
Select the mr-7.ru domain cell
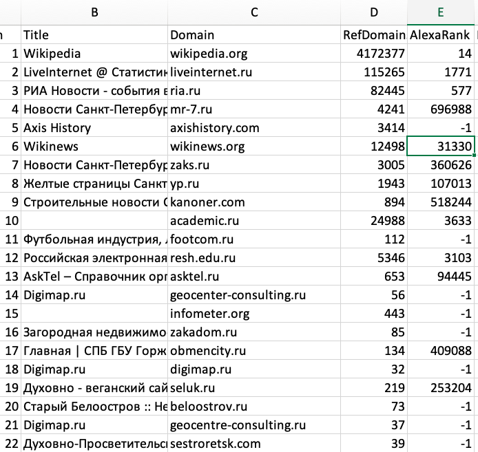tap(254, 109)
